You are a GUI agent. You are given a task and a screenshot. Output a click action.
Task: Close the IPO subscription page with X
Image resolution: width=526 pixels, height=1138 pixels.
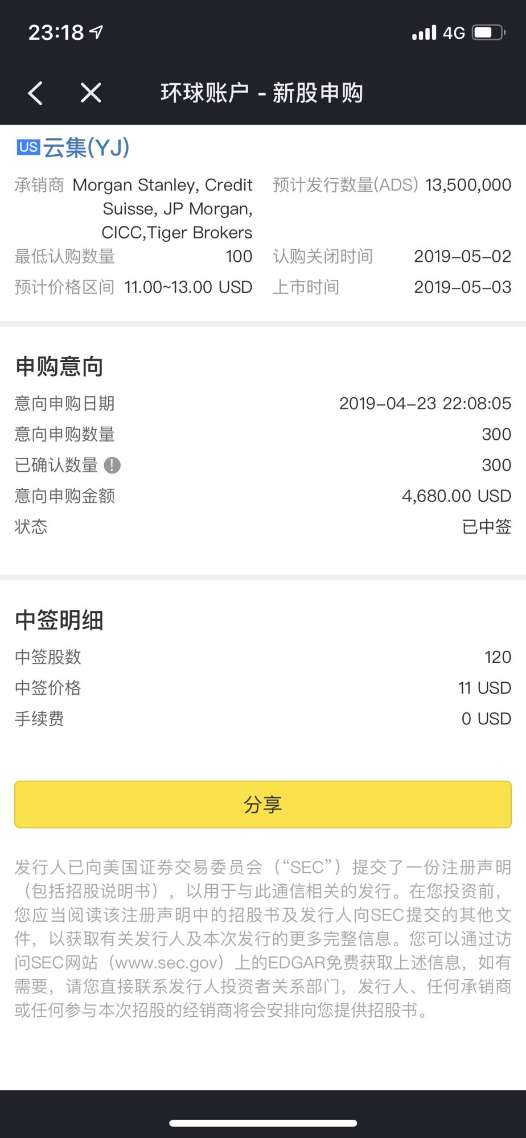[x=91, y=93]
